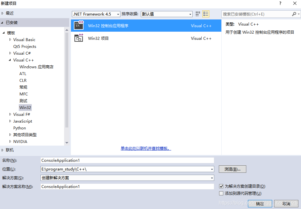The width and height of the screenshot is (301, 209).
Task: Click the 名称 ConsoleApplication1 input field
Action: [127, 160]
